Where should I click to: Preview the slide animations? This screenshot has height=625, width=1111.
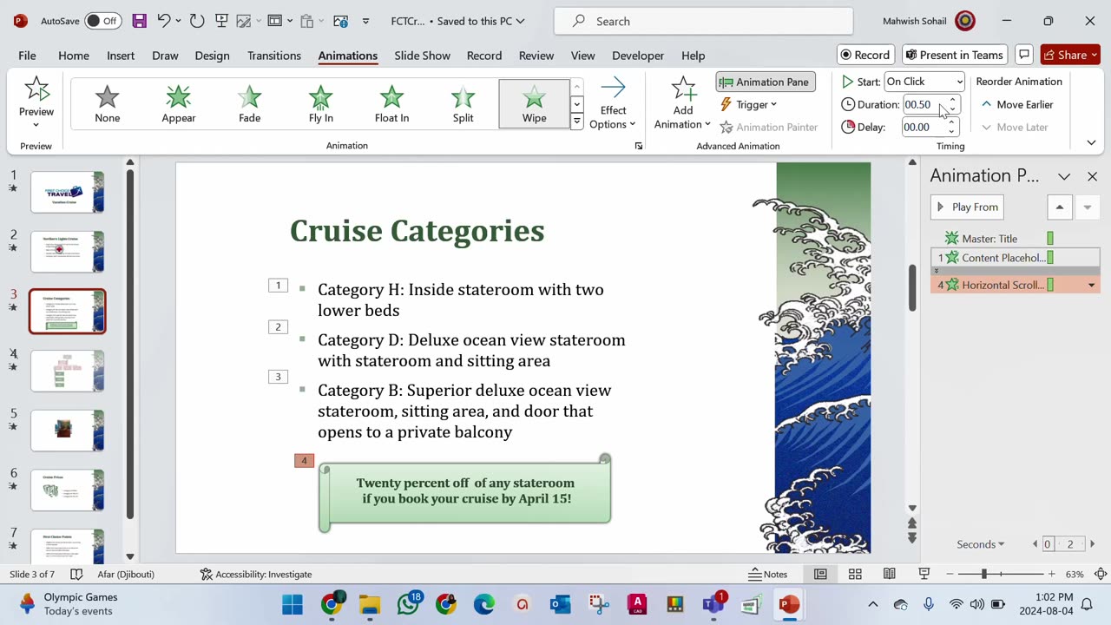point(36,102)
